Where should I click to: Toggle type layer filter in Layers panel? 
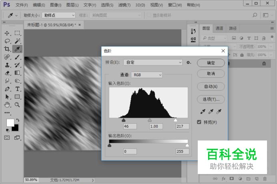(249, 38)
